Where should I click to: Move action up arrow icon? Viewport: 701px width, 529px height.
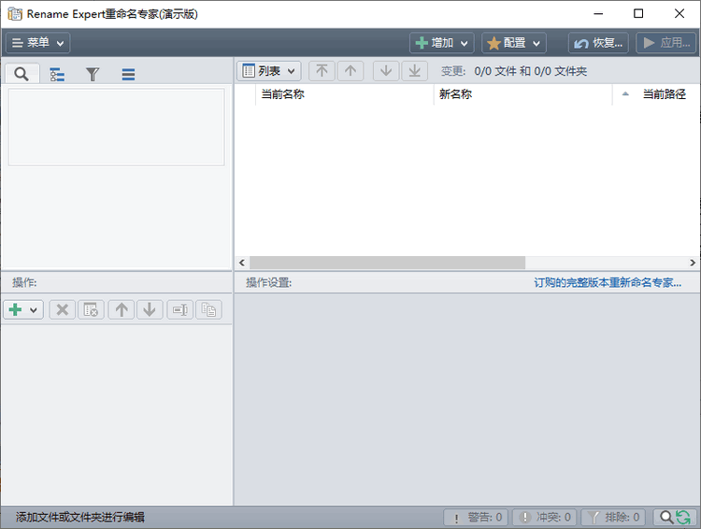point(122,309)
